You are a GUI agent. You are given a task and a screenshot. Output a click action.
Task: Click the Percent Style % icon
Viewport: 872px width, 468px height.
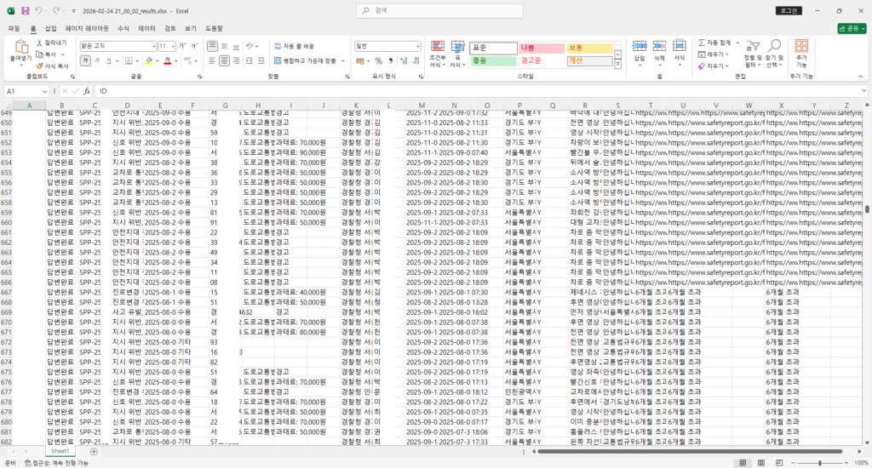(x=379, y=60)
